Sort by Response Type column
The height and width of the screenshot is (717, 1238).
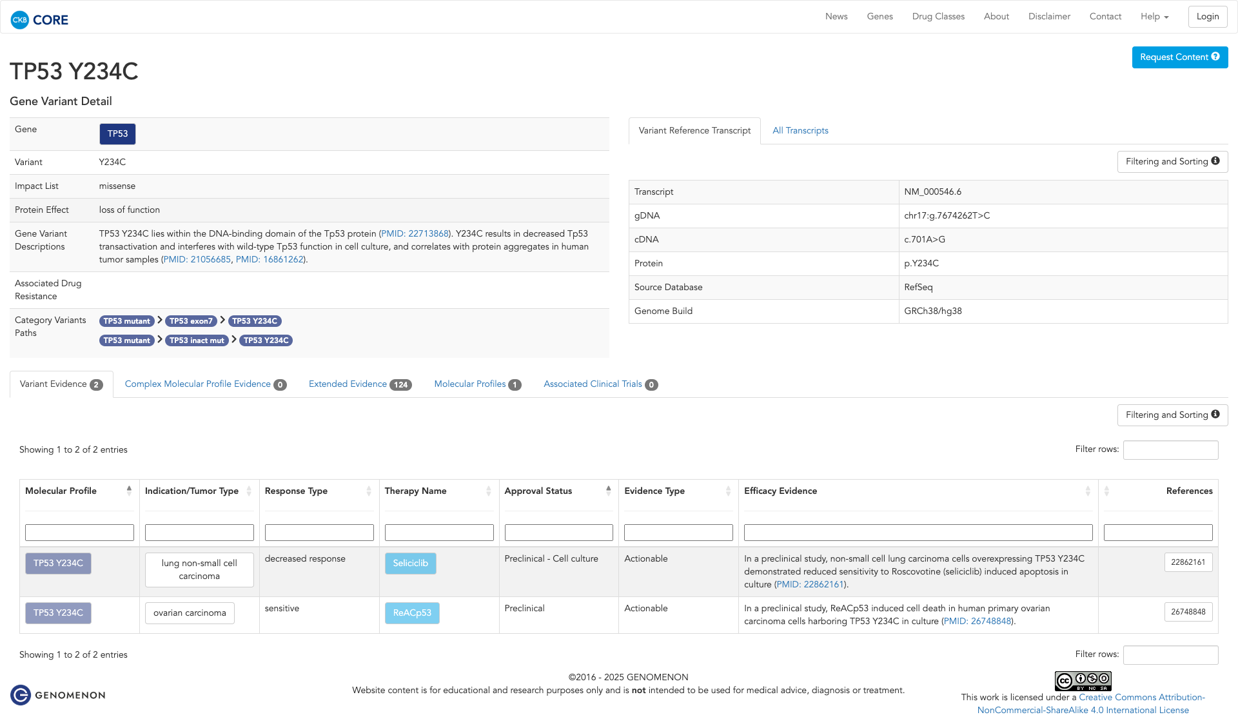[368, 491]
